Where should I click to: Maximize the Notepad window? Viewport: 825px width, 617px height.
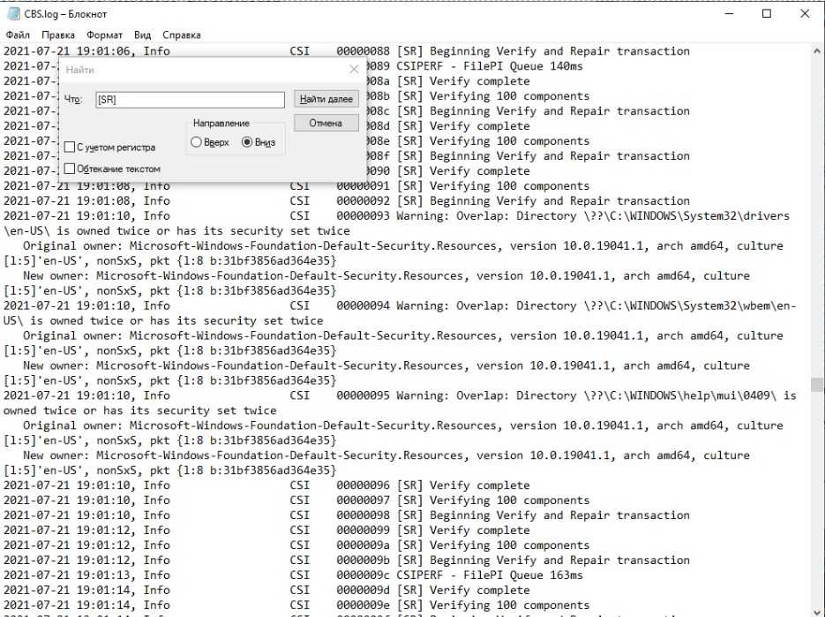click(766, 13)
